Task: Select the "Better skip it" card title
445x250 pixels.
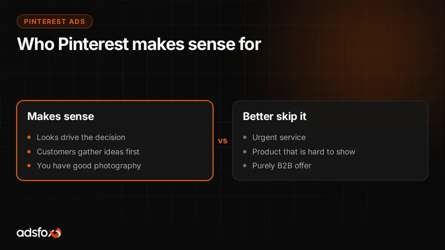Action: (x=274, y=116)
